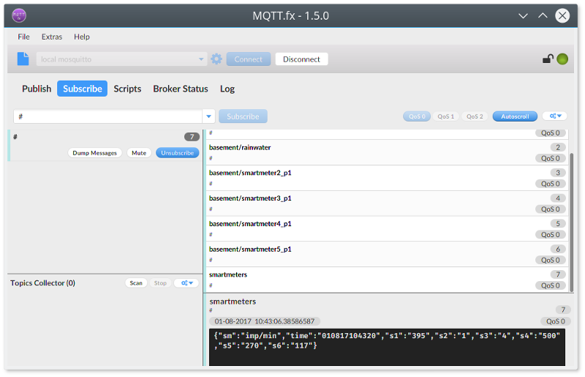Open the File menu
Screen dimensions: 585x377
(x=23, y=37)
